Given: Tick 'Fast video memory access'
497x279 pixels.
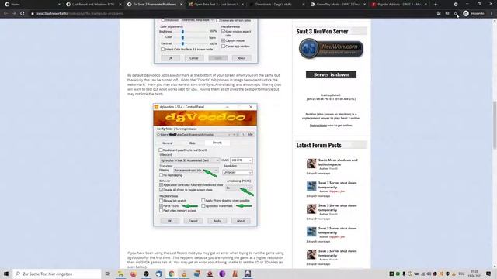Looking at the screenshot, I should 161,210.
